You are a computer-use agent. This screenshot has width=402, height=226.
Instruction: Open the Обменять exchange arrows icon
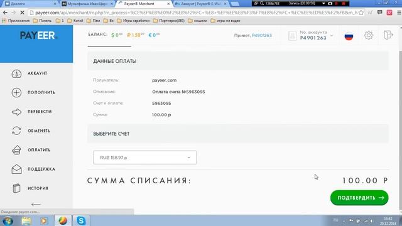coord(16,131)
